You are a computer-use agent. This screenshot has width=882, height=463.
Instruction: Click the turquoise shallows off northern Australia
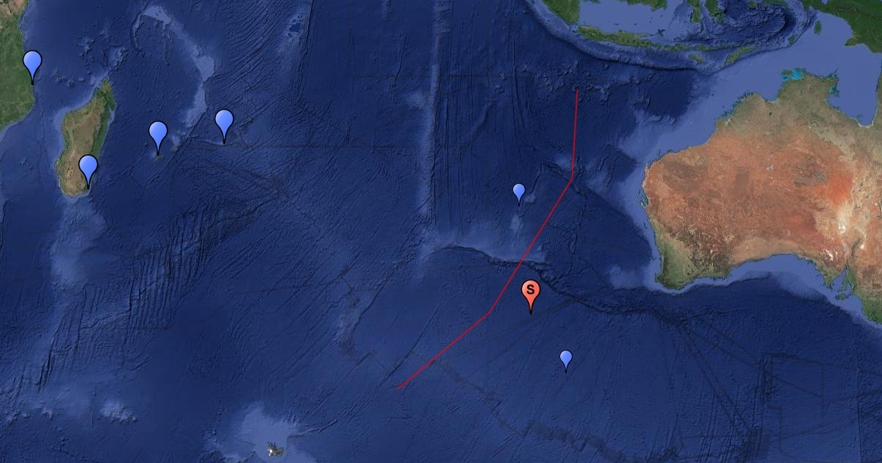(x=794, y=75)
